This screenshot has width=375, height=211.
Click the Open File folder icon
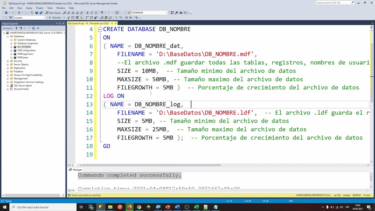pyautogui.click(x=32, y=13)
